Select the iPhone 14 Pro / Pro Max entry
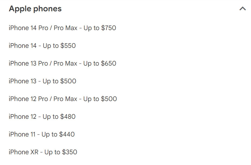The height and width of the screenshot is (165, 251). click(62, 28)
